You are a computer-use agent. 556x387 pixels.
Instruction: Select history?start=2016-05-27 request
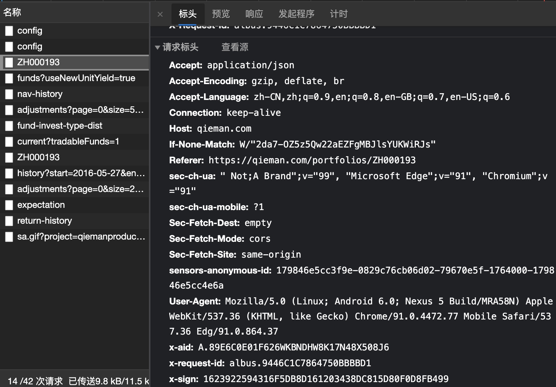pyautogui.click(x=74, y=173)
